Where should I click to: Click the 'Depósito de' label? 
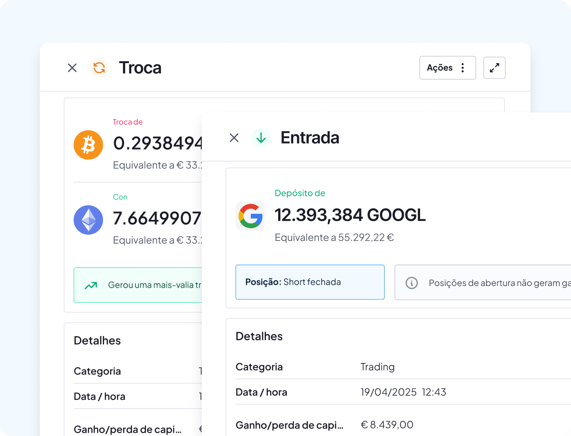pos(300,193)
